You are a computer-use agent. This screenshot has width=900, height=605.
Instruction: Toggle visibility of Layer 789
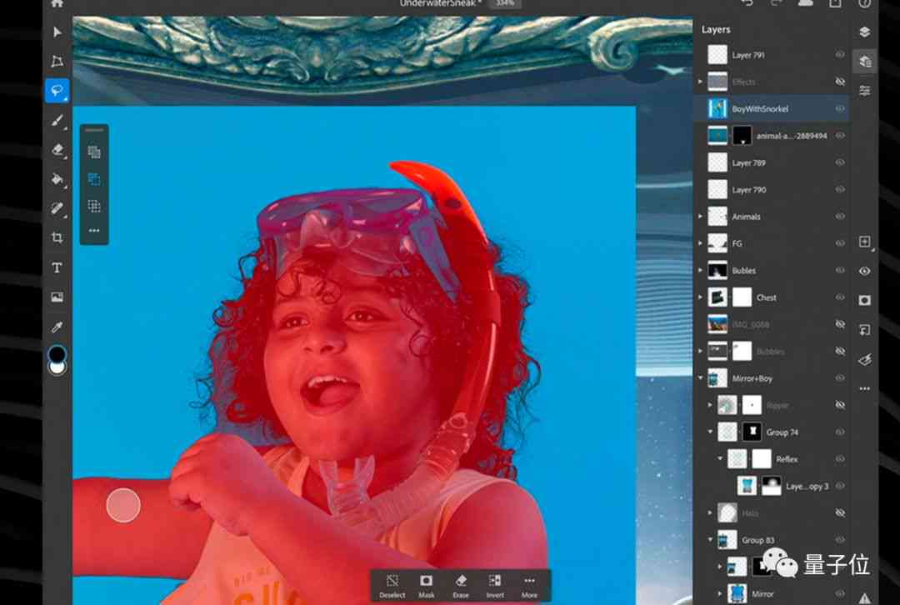(840, 162)
